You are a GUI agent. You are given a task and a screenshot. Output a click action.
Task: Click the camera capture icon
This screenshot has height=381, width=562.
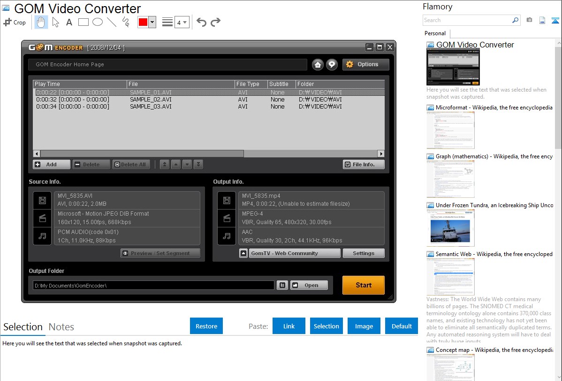529,20
